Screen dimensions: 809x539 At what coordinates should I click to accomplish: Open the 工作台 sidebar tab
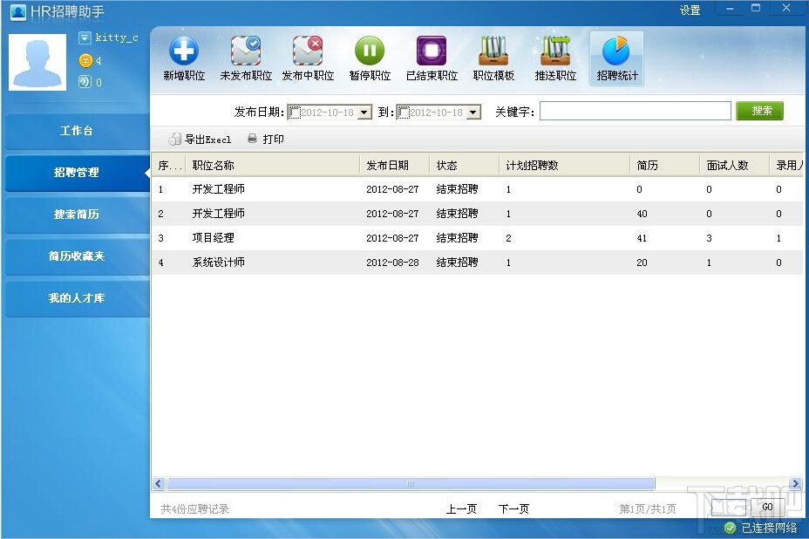pyautogui.click(x=77, y=131)
